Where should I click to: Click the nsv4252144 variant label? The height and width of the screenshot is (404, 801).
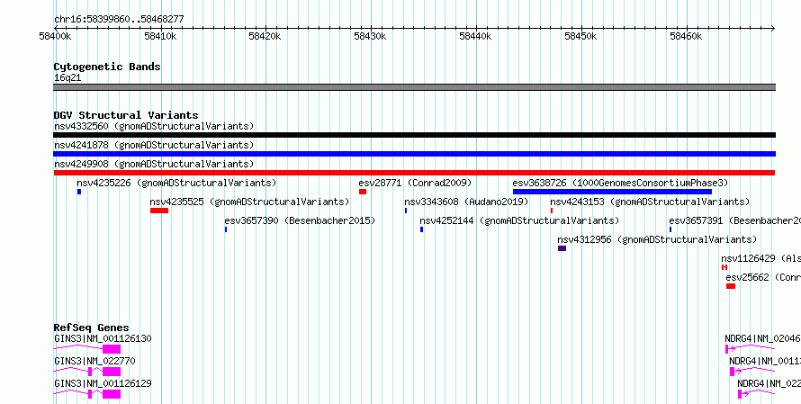pyautogui.click(x=519, y=220)
